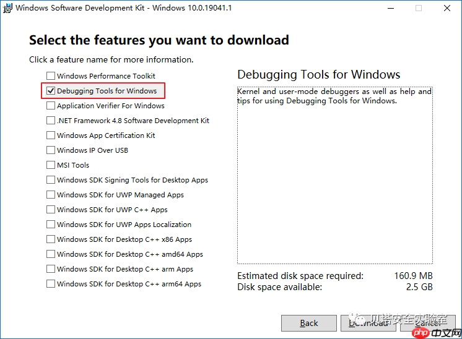
Task: Click the 'MSI Tools' feature name
Action: [x=73, y=165]
